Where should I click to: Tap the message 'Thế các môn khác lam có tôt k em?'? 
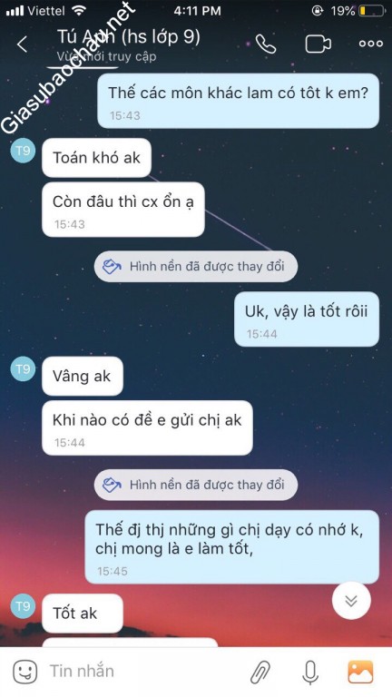[239, 101]
